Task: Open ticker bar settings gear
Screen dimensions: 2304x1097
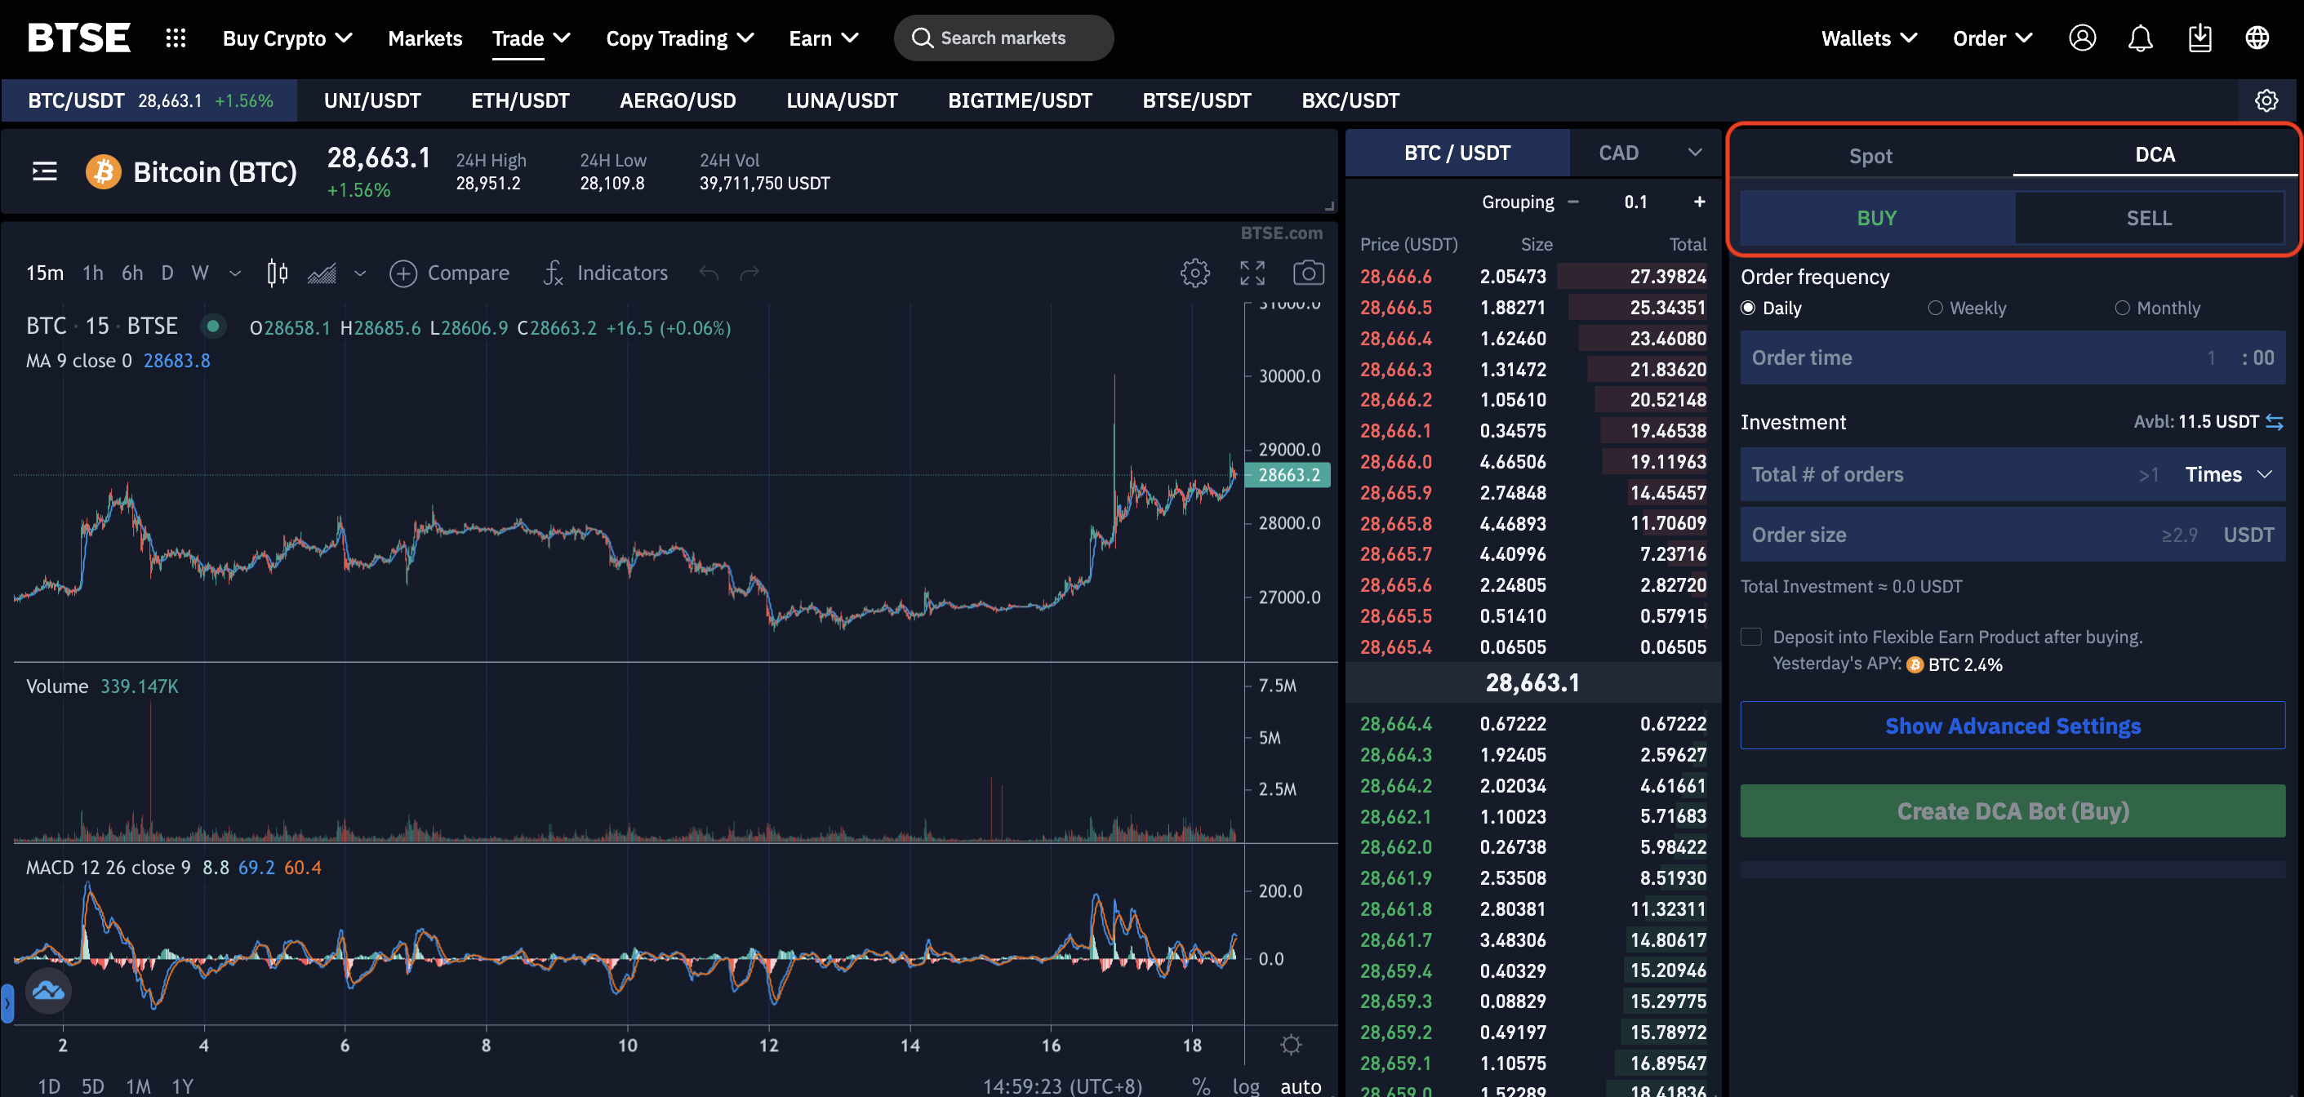Action: pos(2266,100)
